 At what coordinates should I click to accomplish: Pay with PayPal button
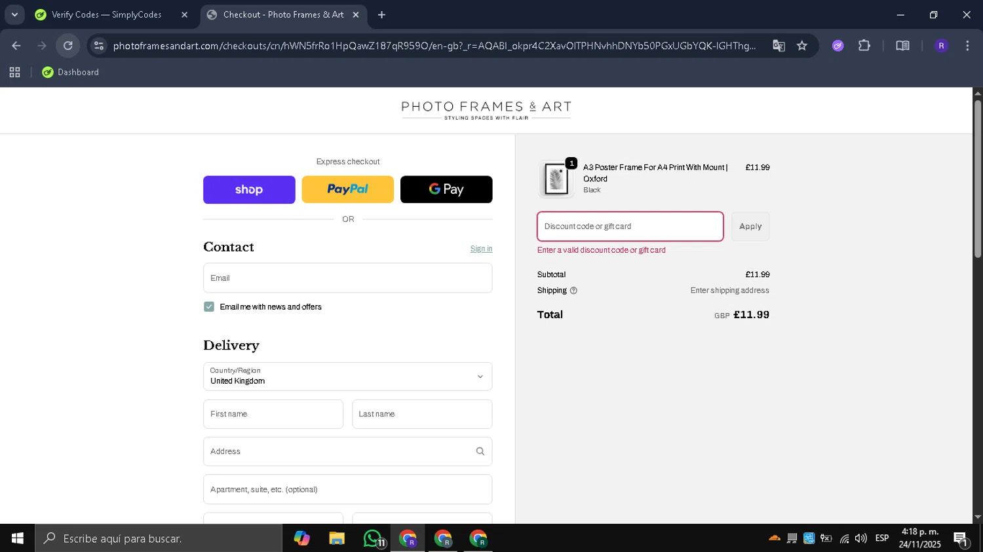click(x=348, y=189)
